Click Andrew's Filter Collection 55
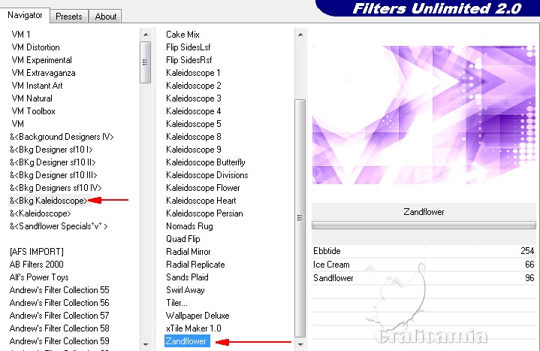This screenshot has height=351, width=540. [x=59, y=290]
